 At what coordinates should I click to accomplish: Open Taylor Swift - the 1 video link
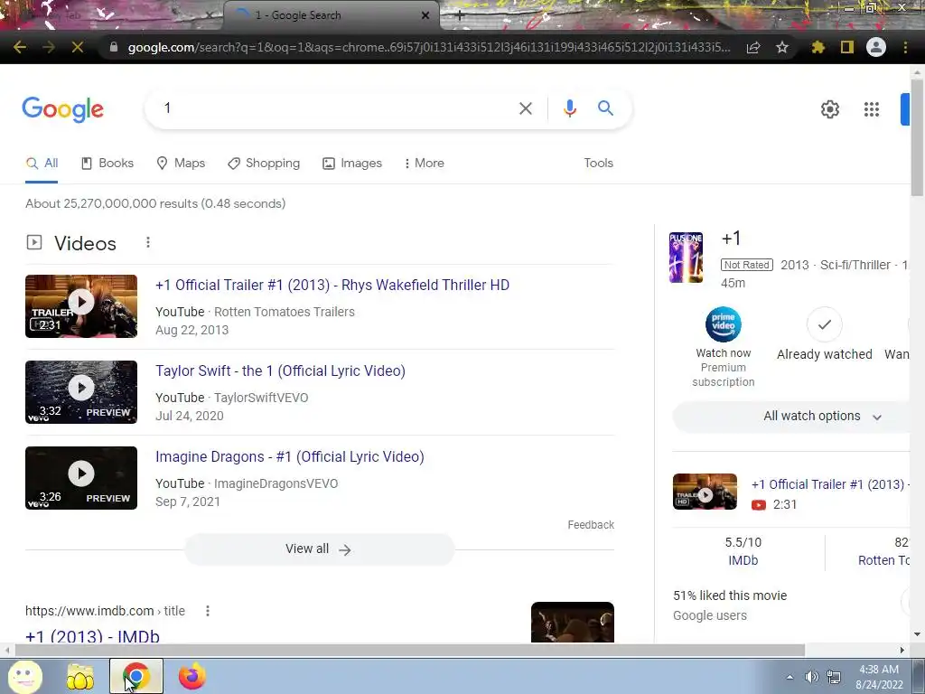(280, 371)
